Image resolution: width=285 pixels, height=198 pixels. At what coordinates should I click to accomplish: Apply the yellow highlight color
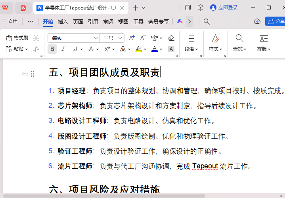[139, 49]
